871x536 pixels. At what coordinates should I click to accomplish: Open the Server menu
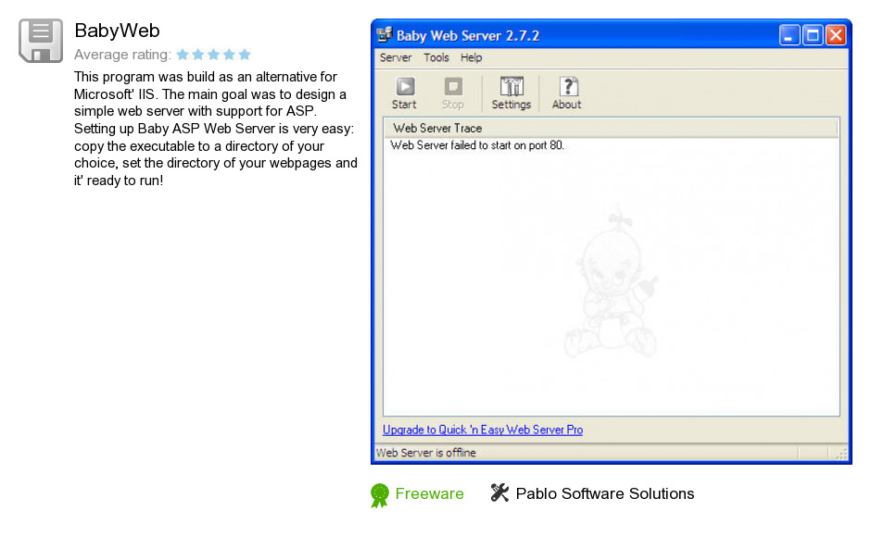[x=396, y=57]
